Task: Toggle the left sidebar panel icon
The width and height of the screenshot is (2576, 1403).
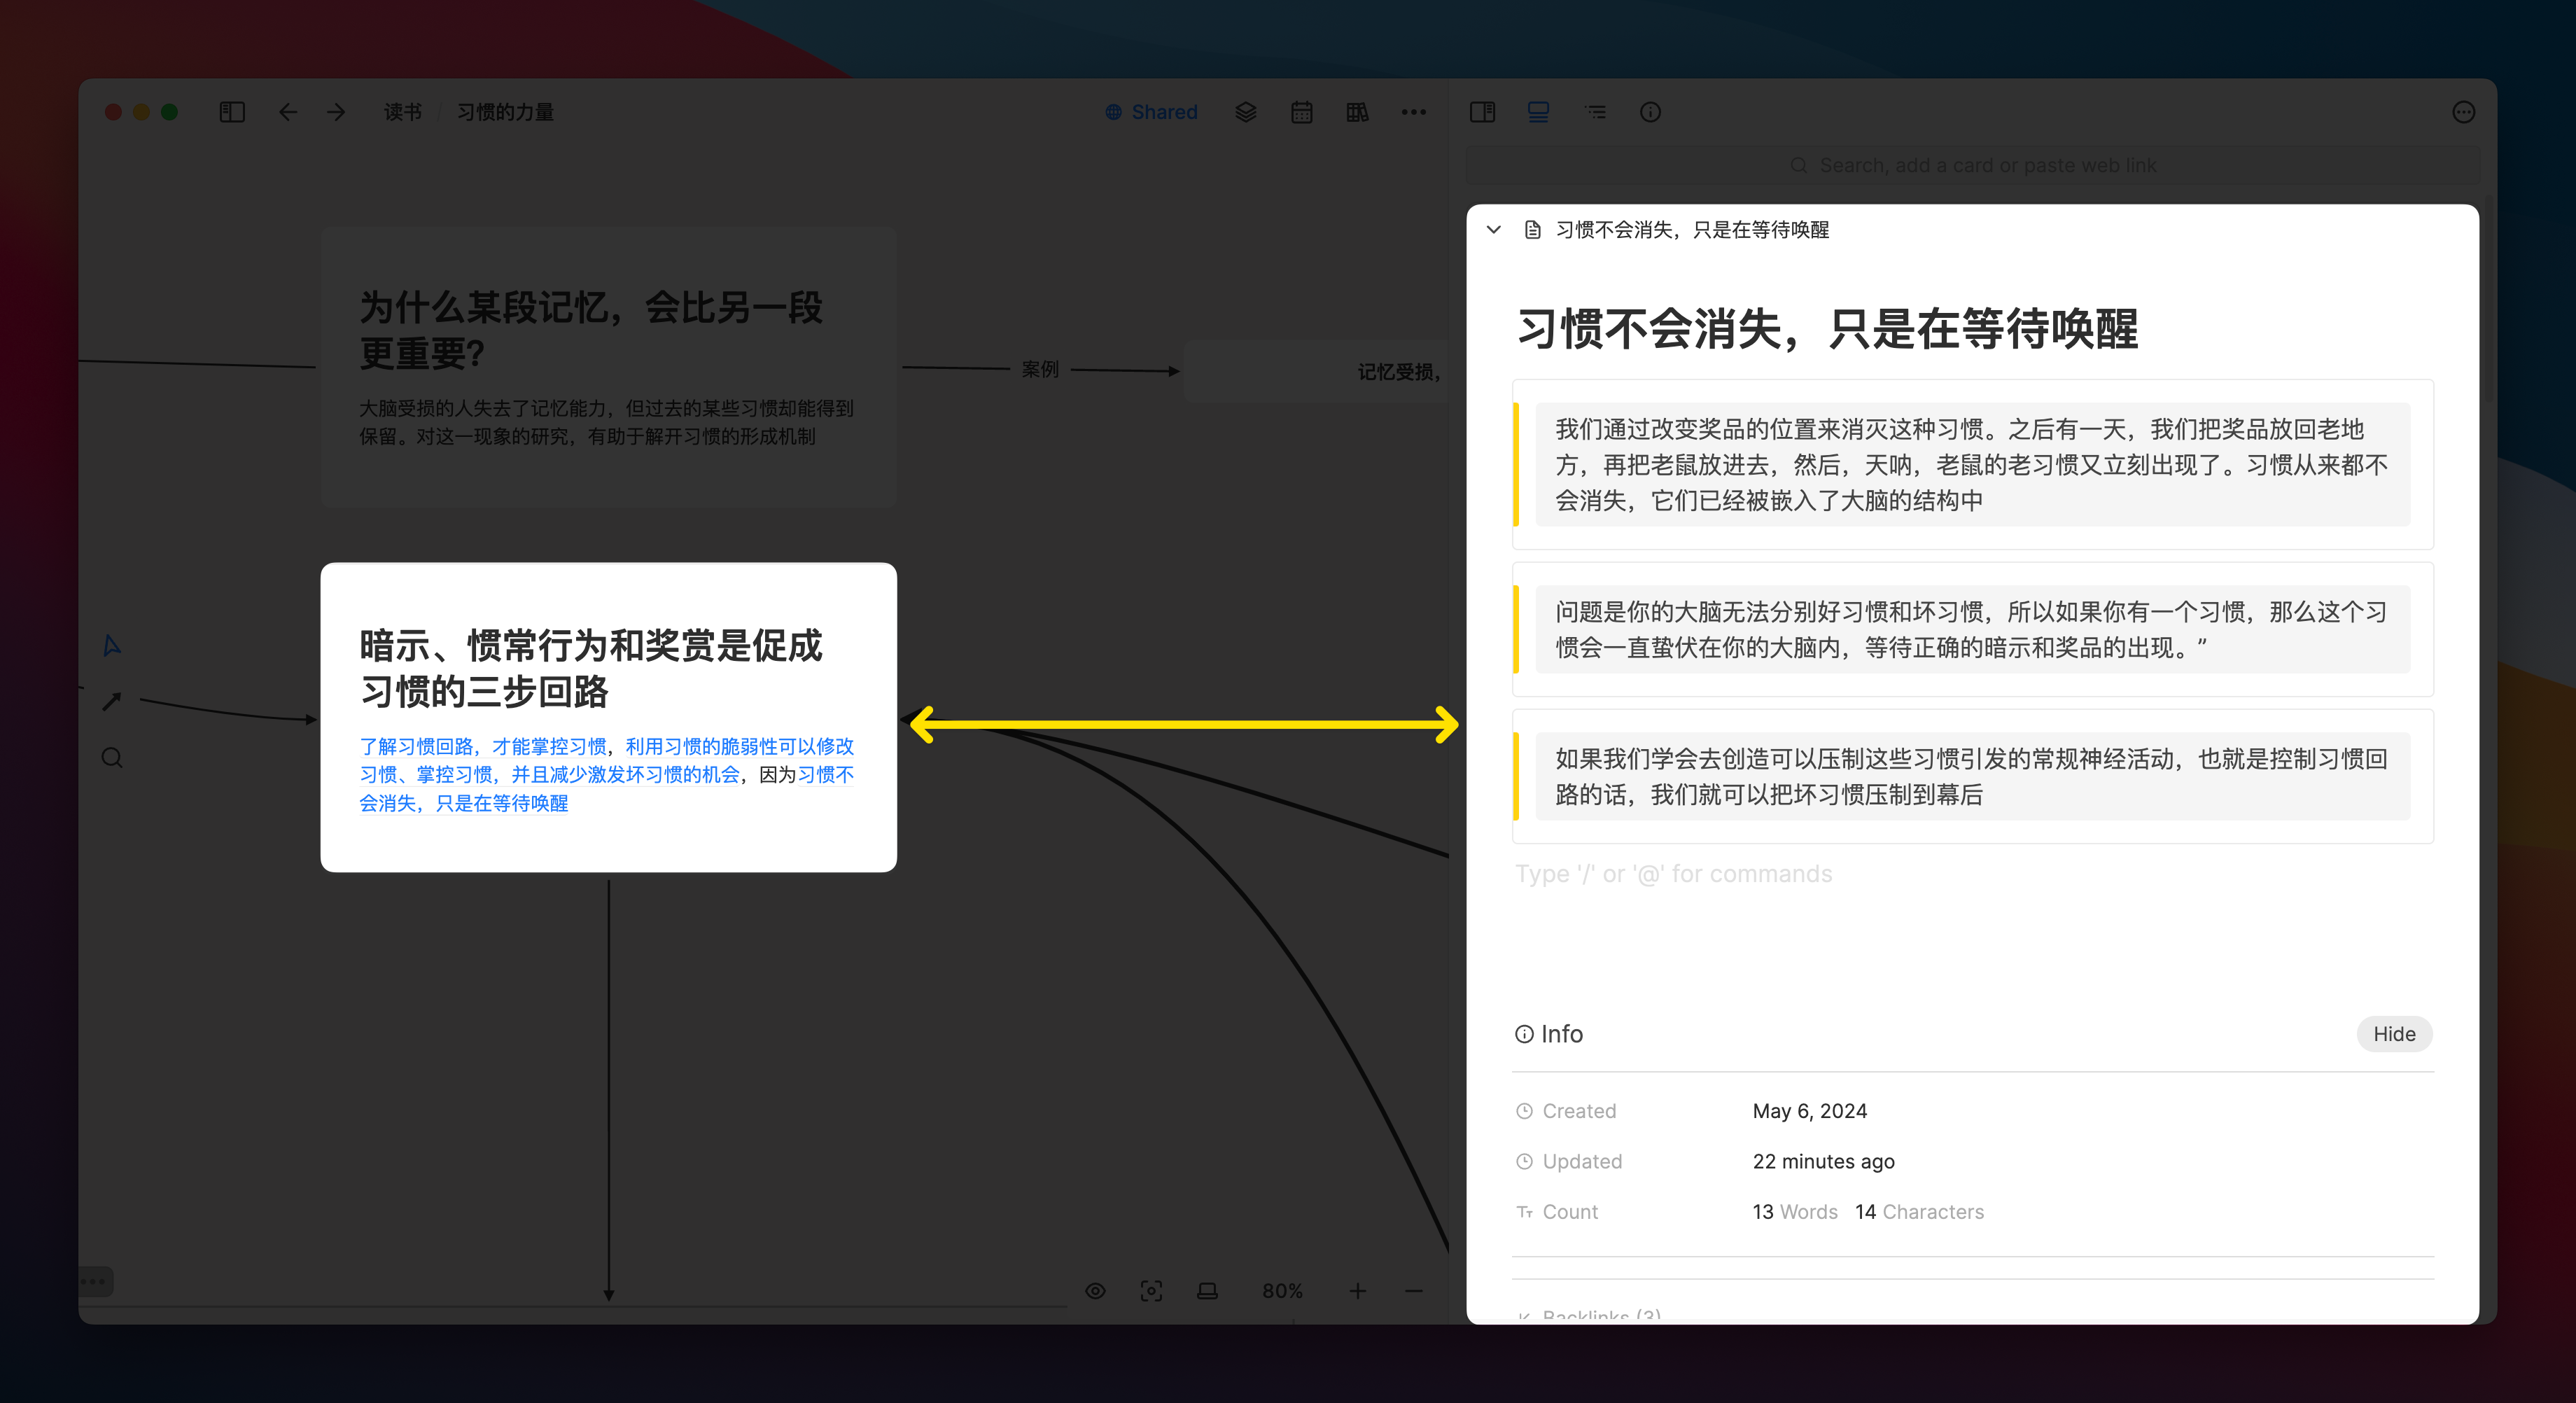Action: (232, 112)
